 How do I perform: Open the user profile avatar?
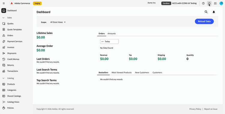coord(221,3)
